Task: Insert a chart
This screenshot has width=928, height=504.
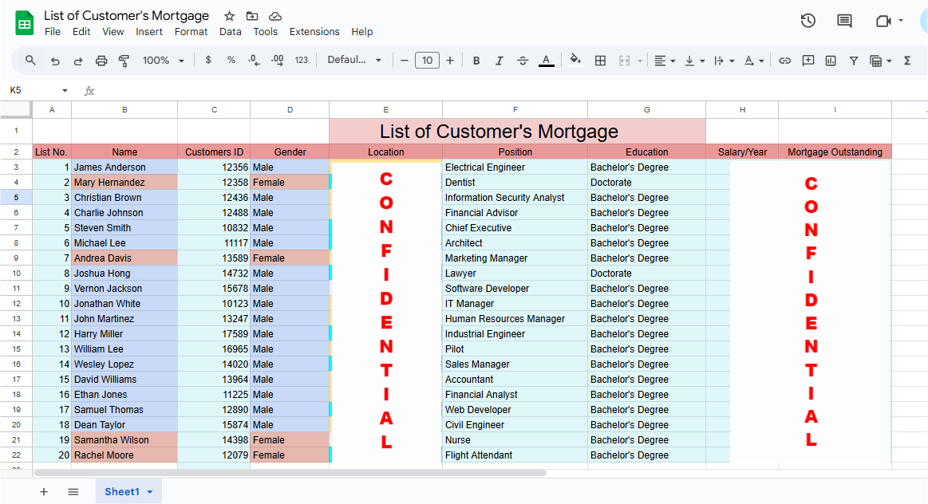Action: 831,61
